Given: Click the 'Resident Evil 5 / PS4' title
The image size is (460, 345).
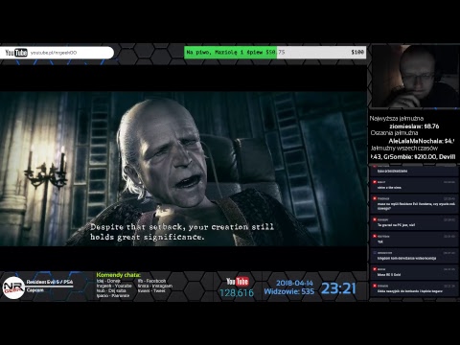Looking at the screenshot, I should click(x=50, y=282).
